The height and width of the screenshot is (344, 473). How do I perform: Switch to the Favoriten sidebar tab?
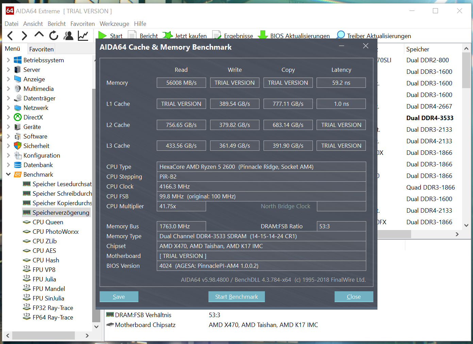click(x=41, y=49)
